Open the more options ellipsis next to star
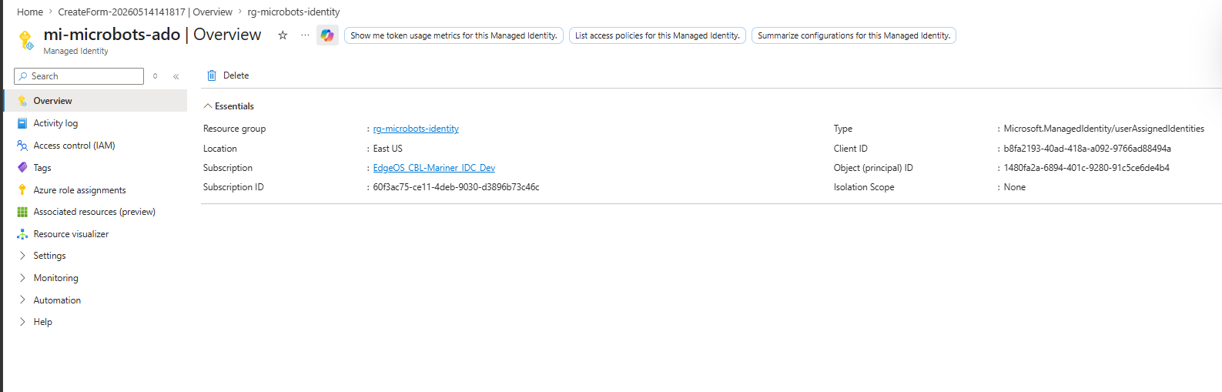Image resolution: width=1222 pixels, height=392 pixels. click(x=305, y=35)
